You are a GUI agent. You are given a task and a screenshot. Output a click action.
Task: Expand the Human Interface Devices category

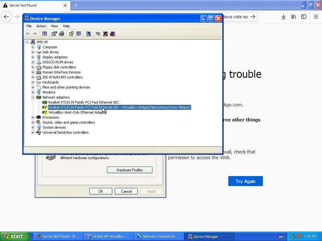(x=33, y=72)
